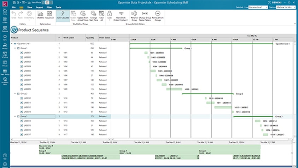Open the Home sidebar section
Viewport: 298px width, 168px height.
[x=5, y=12]
